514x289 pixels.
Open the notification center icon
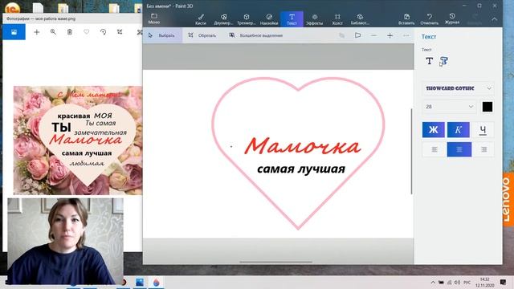point(503,282)
